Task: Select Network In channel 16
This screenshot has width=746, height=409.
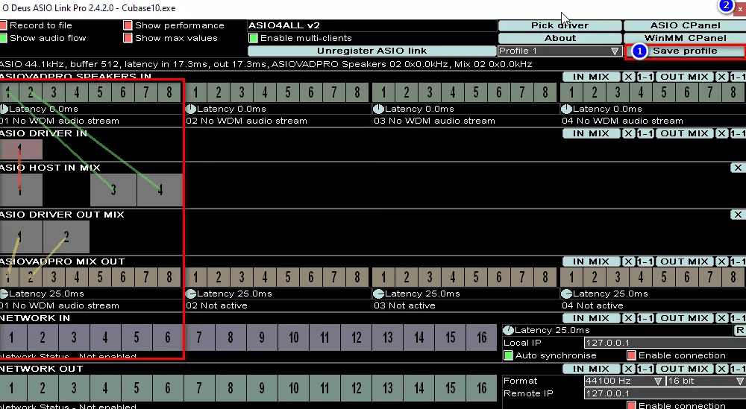Action: tap(481, 337)
